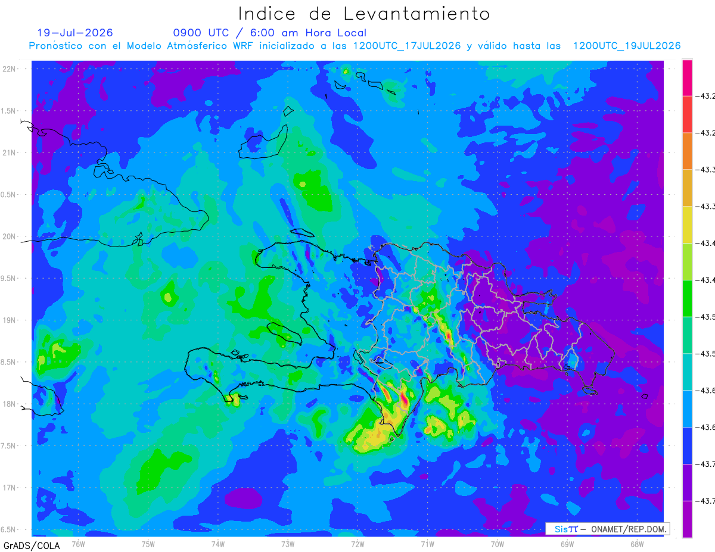Click the "72W" longitude label
Screen dimensions: 715x552
click(x=357, y=543)
